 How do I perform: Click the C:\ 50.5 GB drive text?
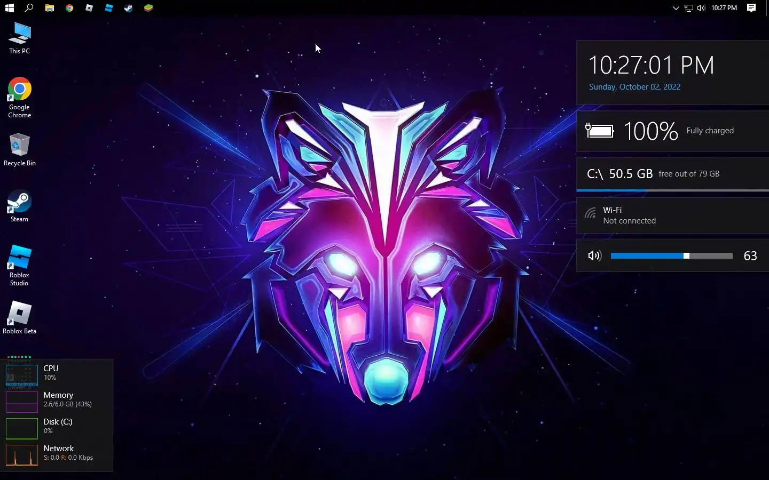[620, 174]
